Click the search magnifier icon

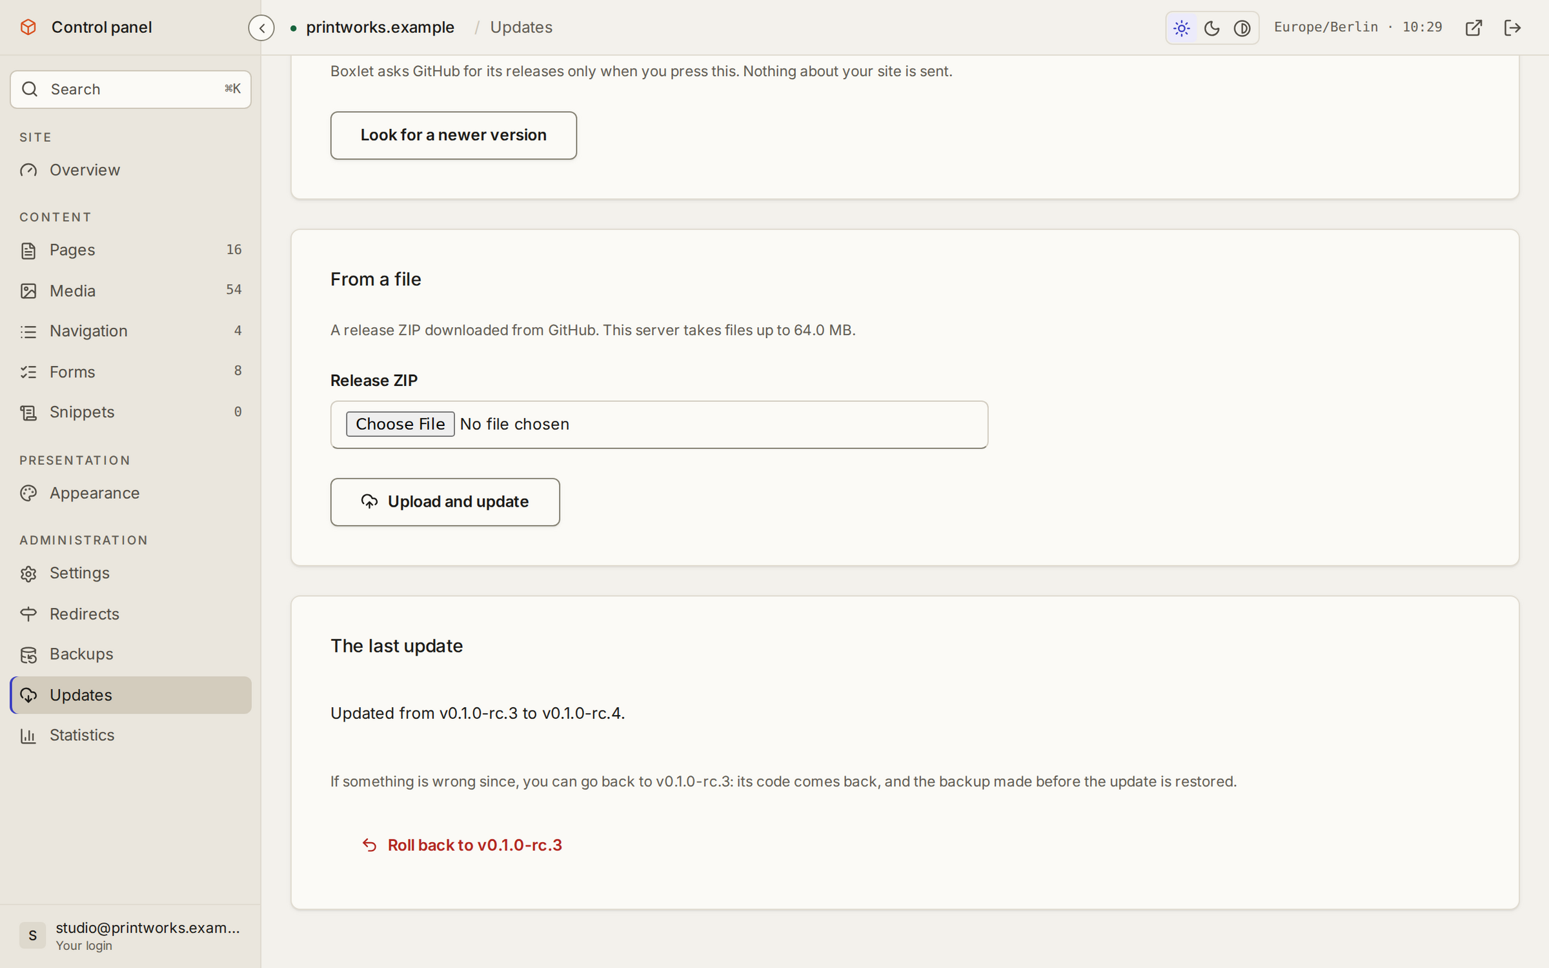[x=30, y=89]
